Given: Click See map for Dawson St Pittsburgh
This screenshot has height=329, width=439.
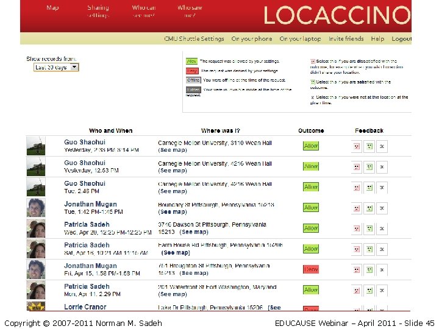Looking at the screenshot, I should (194, 232).
